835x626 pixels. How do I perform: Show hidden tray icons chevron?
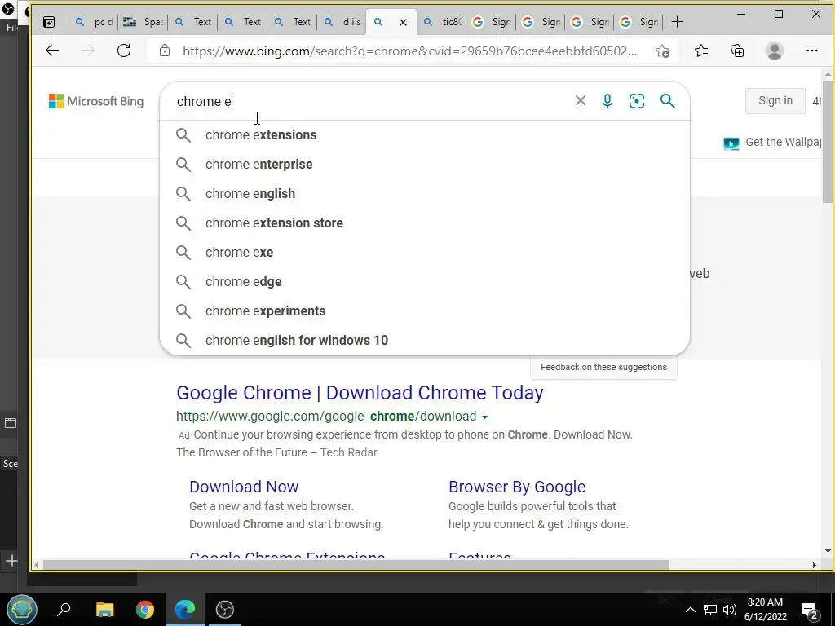(690, 610)
